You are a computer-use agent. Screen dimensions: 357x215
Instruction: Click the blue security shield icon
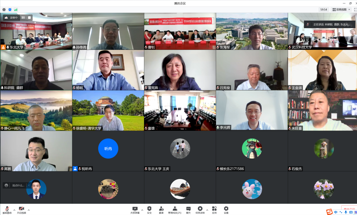tap(10, 10)
